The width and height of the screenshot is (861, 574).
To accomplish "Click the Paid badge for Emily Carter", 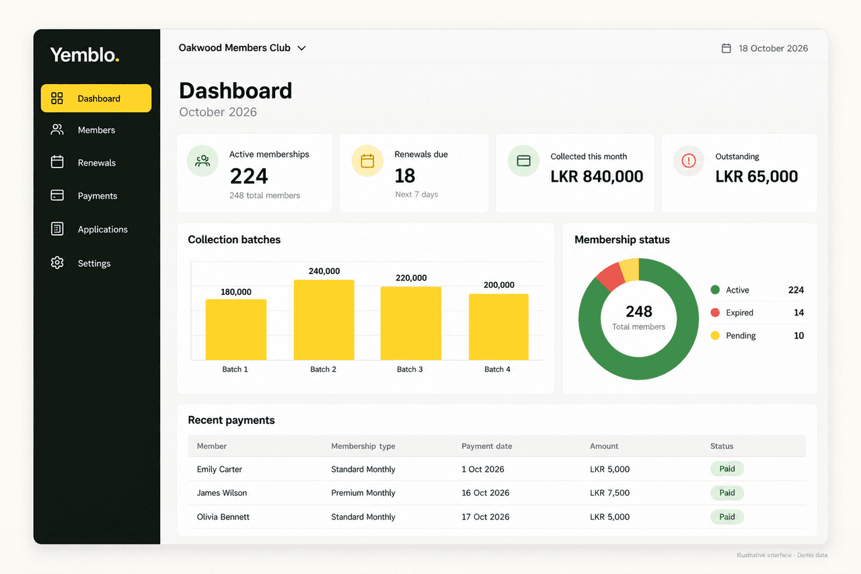I will [727, 469].
